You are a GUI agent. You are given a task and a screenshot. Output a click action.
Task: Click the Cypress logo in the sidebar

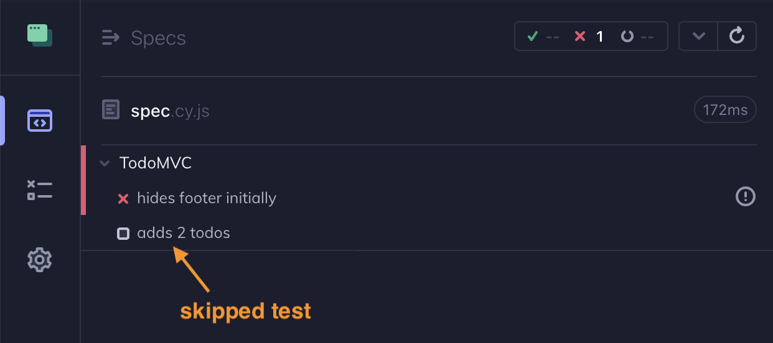click(x=39, y=35)
